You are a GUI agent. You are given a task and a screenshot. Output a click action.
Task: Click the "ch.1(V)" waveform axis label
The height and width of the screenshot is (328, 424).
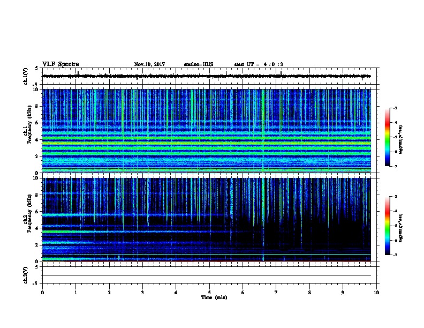pyautogui.click(x=26, y=76)
